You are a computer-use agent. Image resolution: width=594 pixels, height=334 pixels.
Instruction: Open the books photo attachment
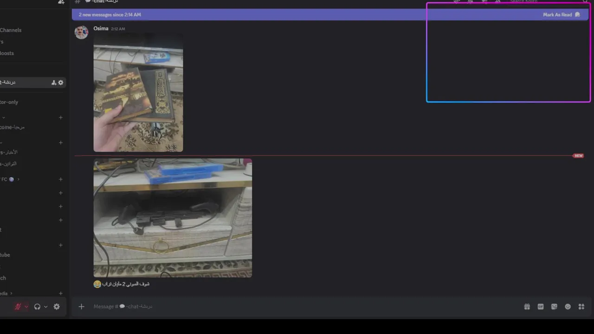pyautogui.click(x=138, y=92)
